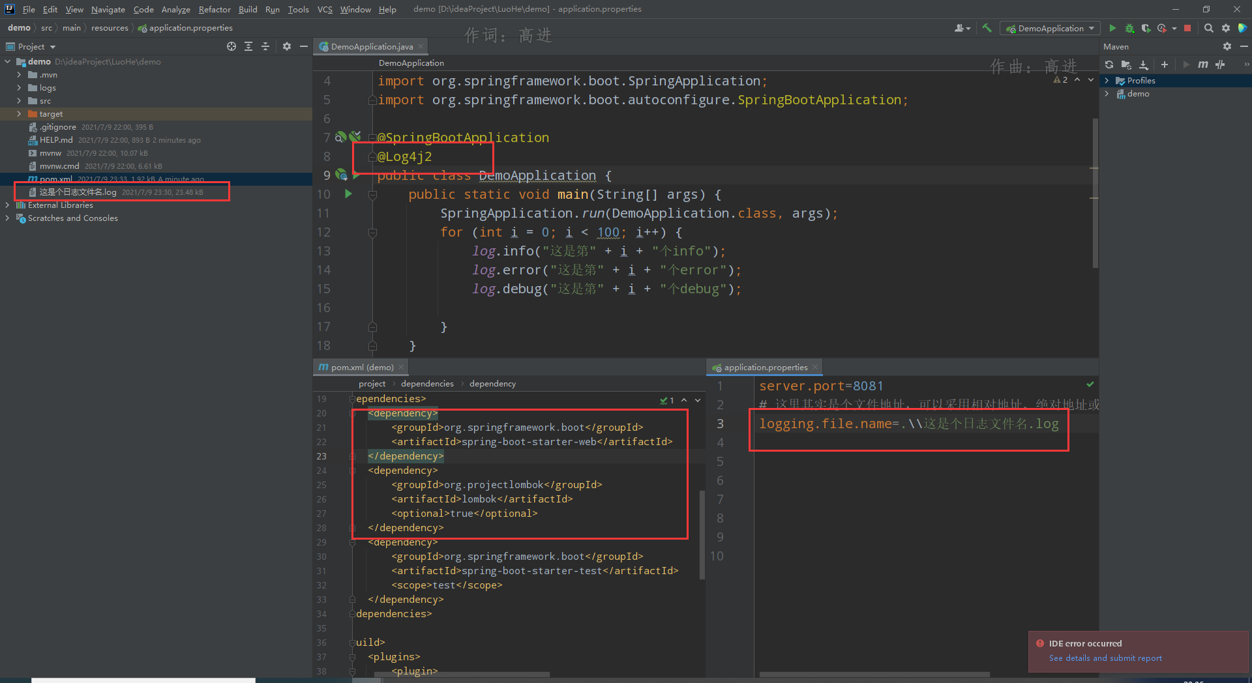
Task: Select the 这是个日志文件名.log file
Action: (x=78, y=192)
